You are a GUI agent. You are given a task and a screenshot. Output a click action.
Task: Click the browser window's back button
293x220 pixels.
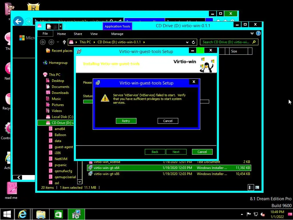(x=18, y=21)
